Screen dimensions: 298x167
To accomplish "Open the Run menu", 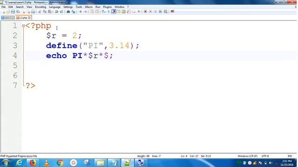I will 98,7.
